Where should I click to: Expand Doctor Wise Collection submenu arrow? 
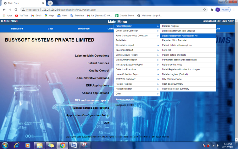(158, 31)
